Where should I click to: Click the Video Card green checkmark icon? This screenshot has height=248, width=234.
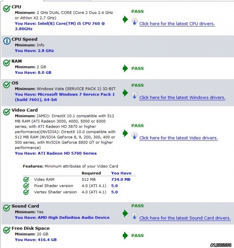pyautogui.click(x=7, y=112)
